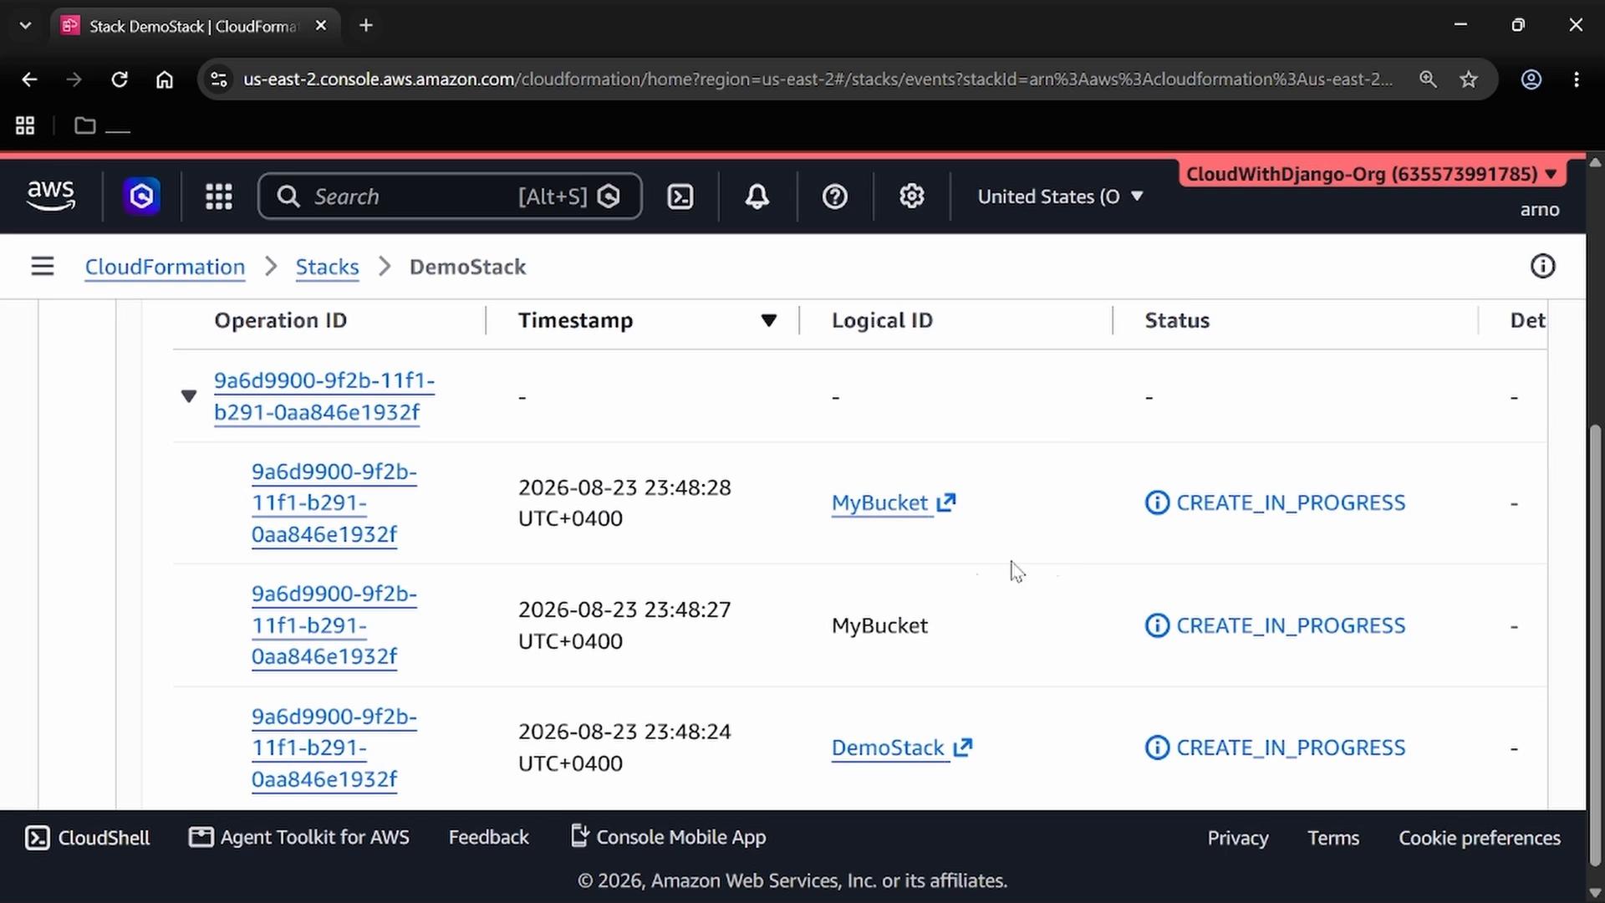Open the DemoStack logical ID link
Viewport: 1605px width, 903px height.
tap(888, 747)
